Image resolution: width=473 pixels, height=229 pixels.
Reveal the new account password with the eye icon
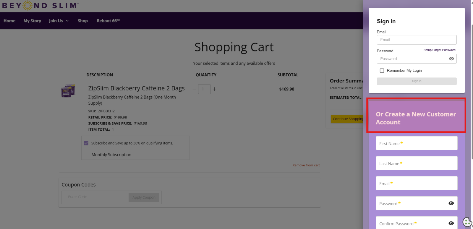point(451,203)
